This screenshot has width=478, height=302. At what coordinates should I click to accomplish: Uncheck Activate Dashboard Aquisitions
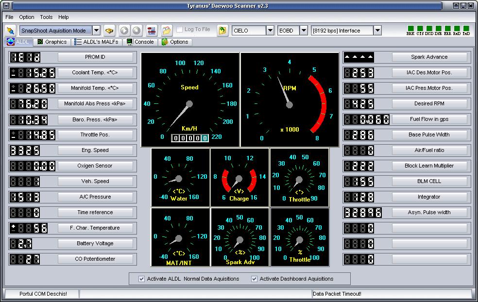(254, 279)
